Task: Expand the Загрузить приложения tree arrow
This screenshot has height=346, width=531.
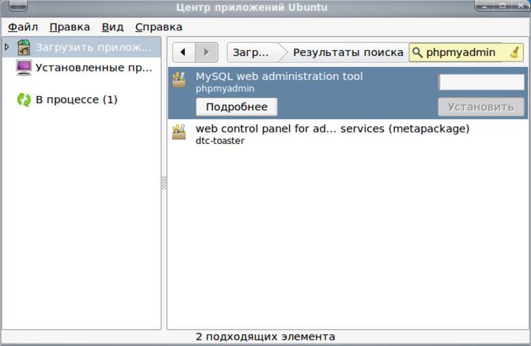Action: pyautogui.click(x=7, y=47)
